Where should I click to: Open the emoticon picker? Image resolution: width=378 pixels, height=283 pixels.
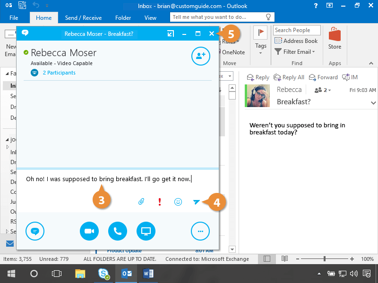click(x=178, y=202)
